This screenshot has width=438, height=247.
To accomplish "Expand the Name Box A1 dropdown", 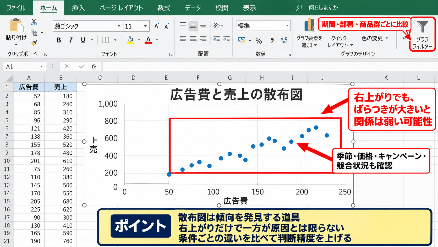I will tap(41, 67).
